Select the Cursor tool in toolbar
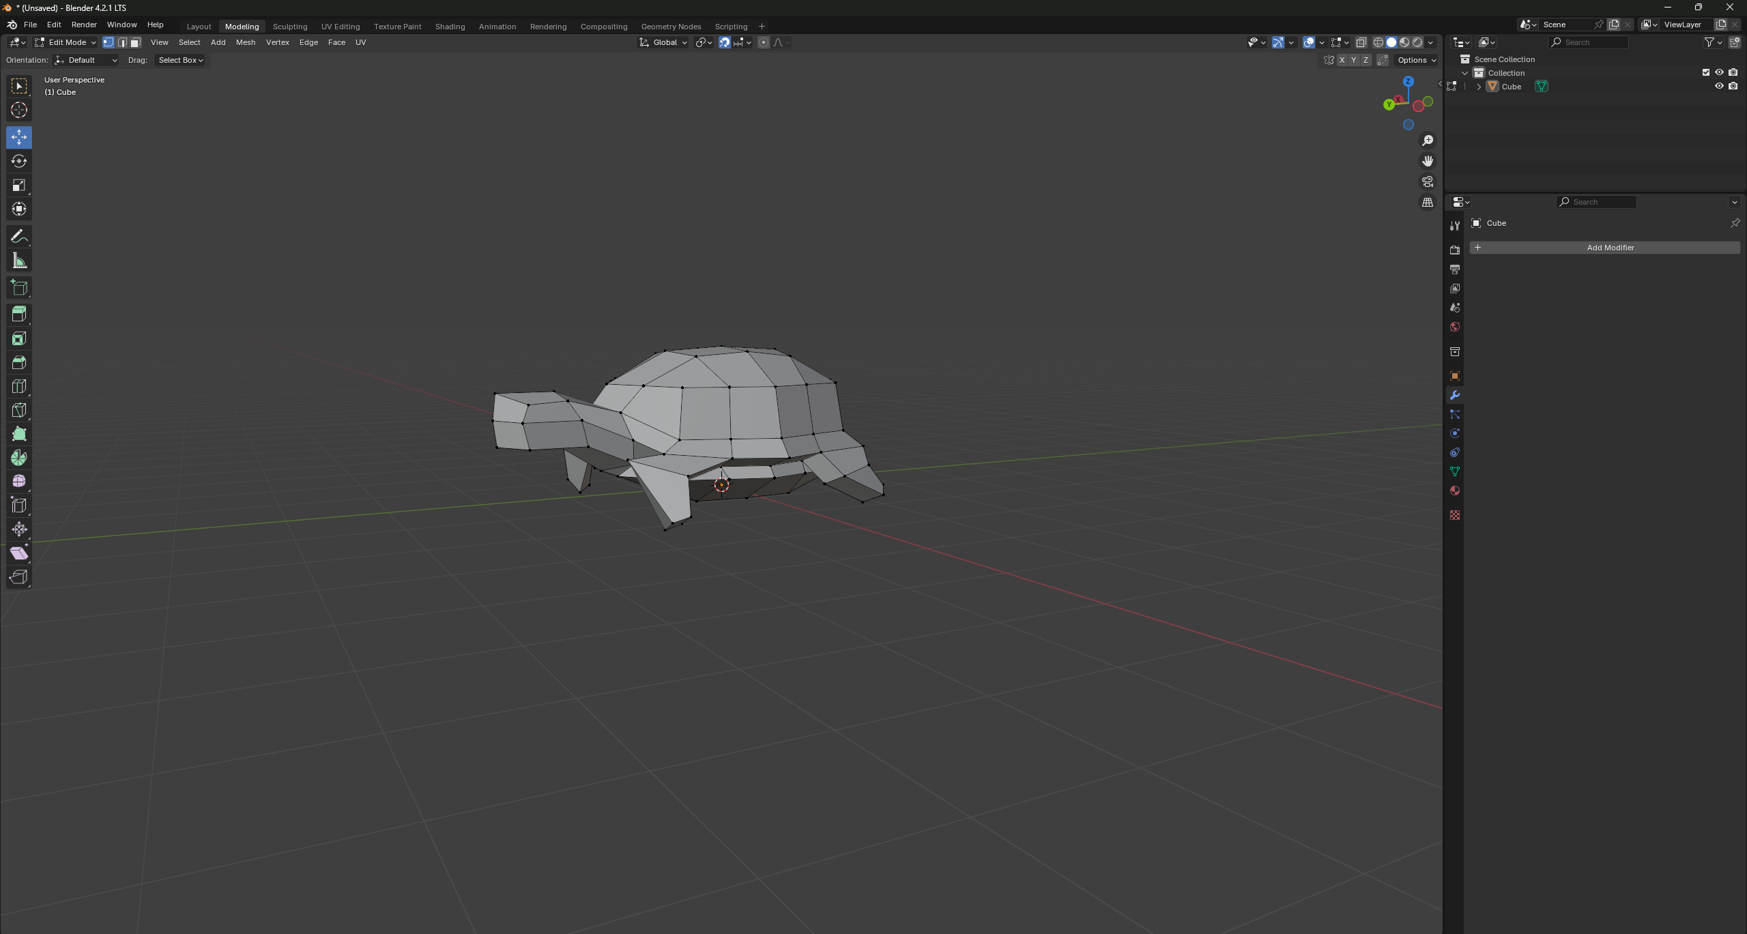 pyautogui.click(x=19, y=110)
